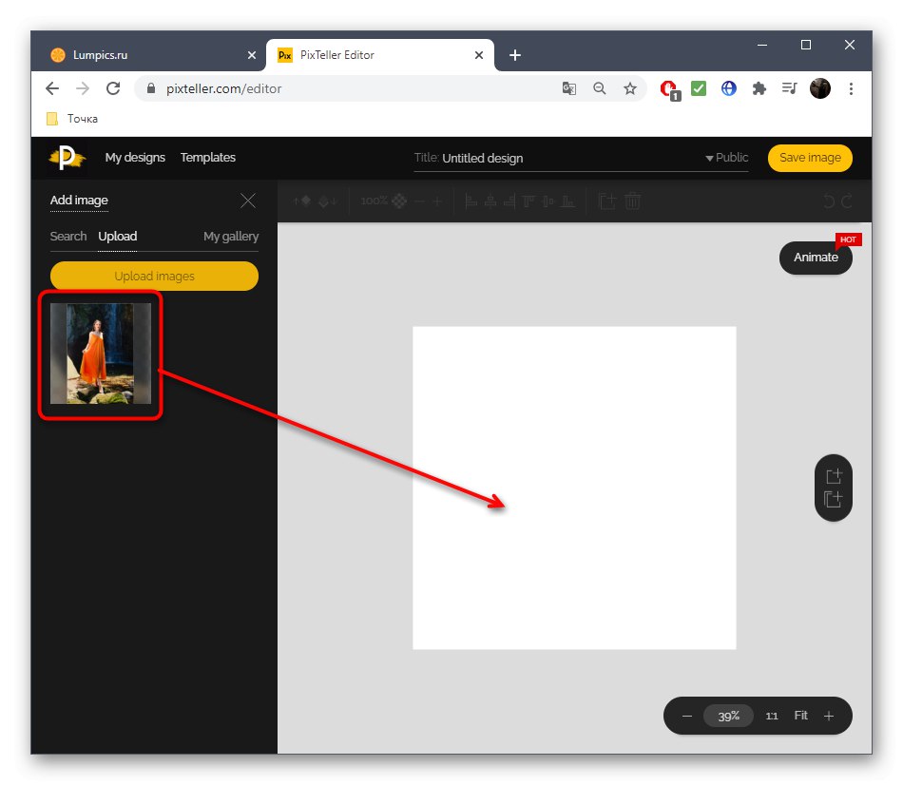Click the align left toolbar icon
Screen dimensions: 903x785
[x=470, y=201]
